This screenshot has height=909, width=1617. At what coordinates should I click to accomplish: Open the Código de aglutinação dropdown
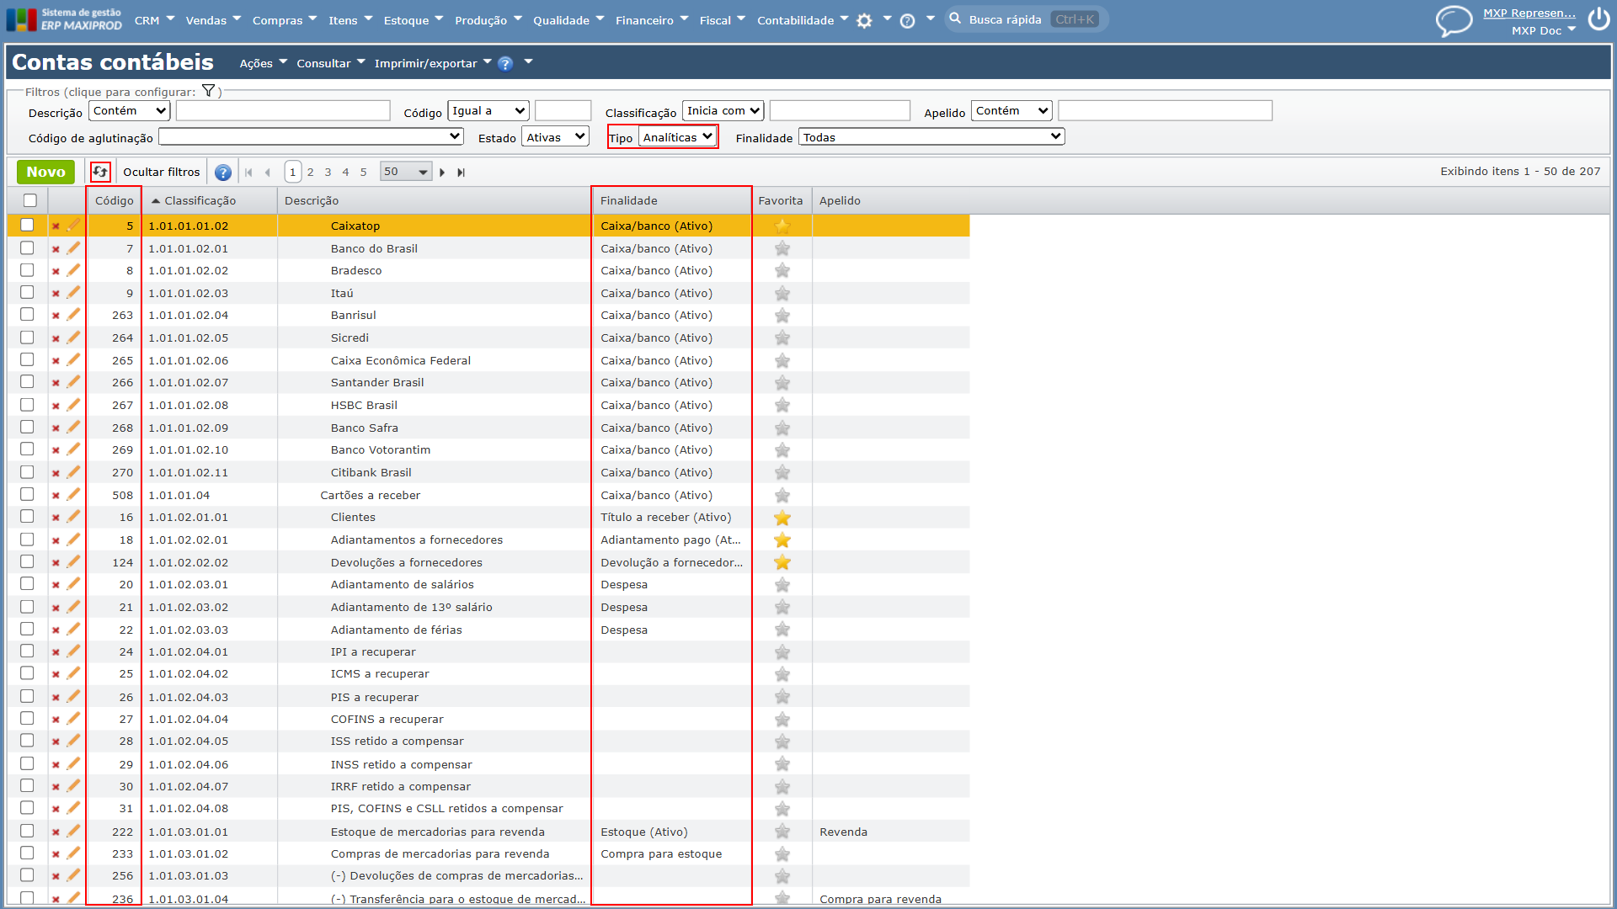pos(311,136)
